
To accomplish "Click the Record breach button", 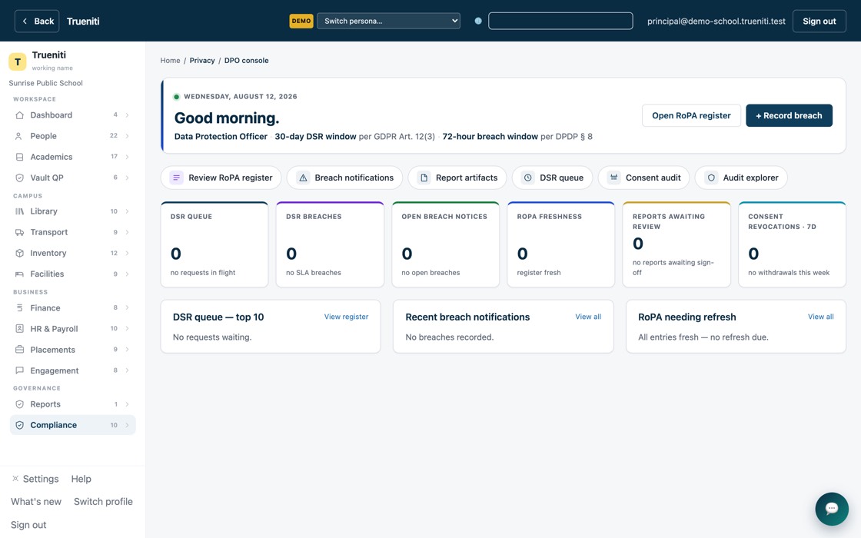I will (x=789, y=115).
